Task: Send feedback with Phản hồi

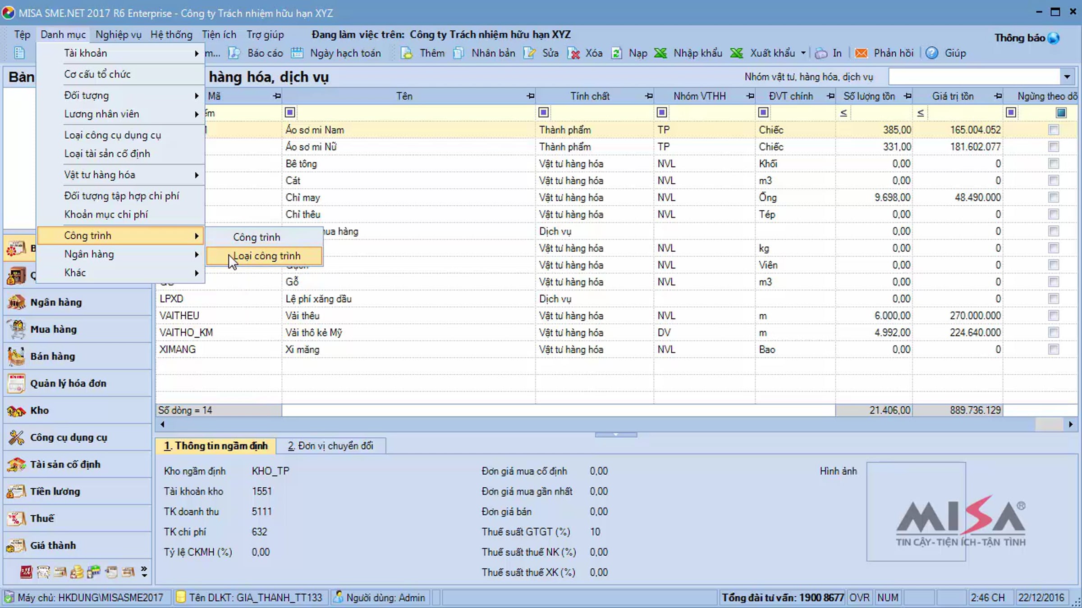Action: (x=885, y=53)
